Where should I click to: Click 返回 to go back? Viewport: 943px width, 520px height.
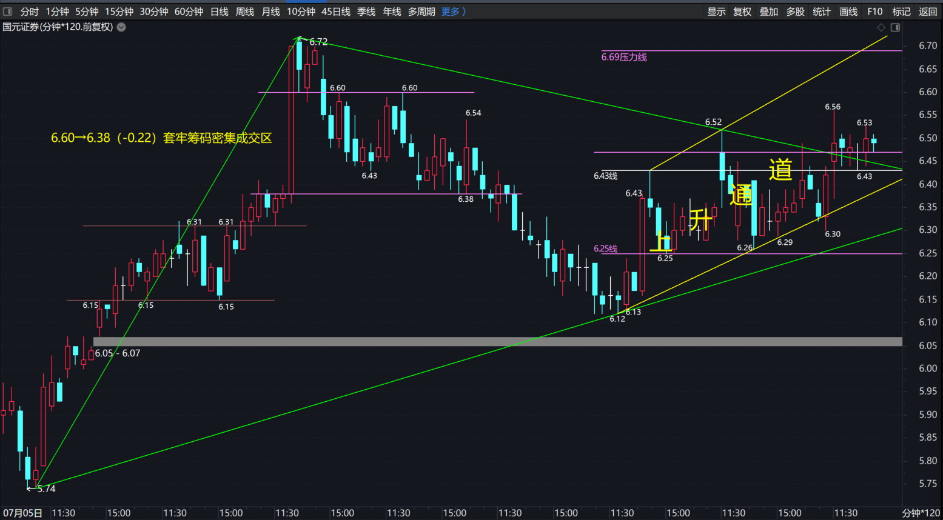pyautogui.click(x=928, y=12)
